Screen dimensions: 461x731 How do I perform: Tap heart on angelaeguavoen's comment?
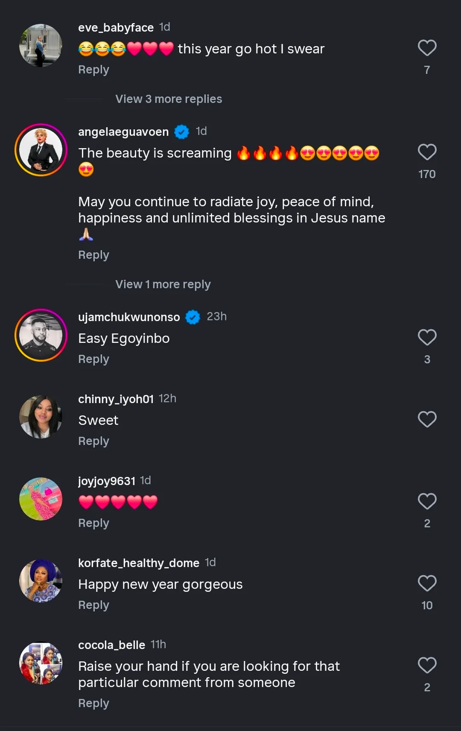coord(427,152)
